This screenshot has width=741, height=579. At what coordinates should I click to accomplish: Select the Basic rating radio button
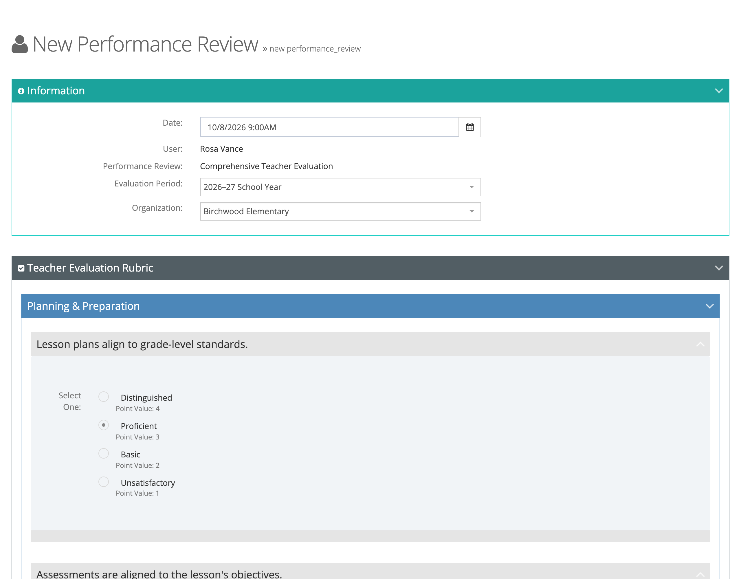pyautogui.click(x=104, y=453)
